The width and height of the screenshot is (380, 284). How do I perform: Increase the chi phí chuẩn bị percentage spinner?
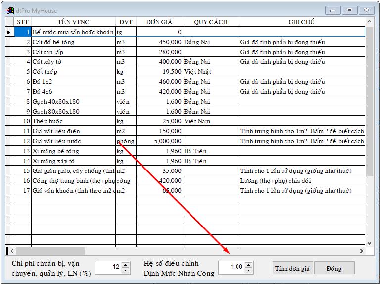(125, 265)
